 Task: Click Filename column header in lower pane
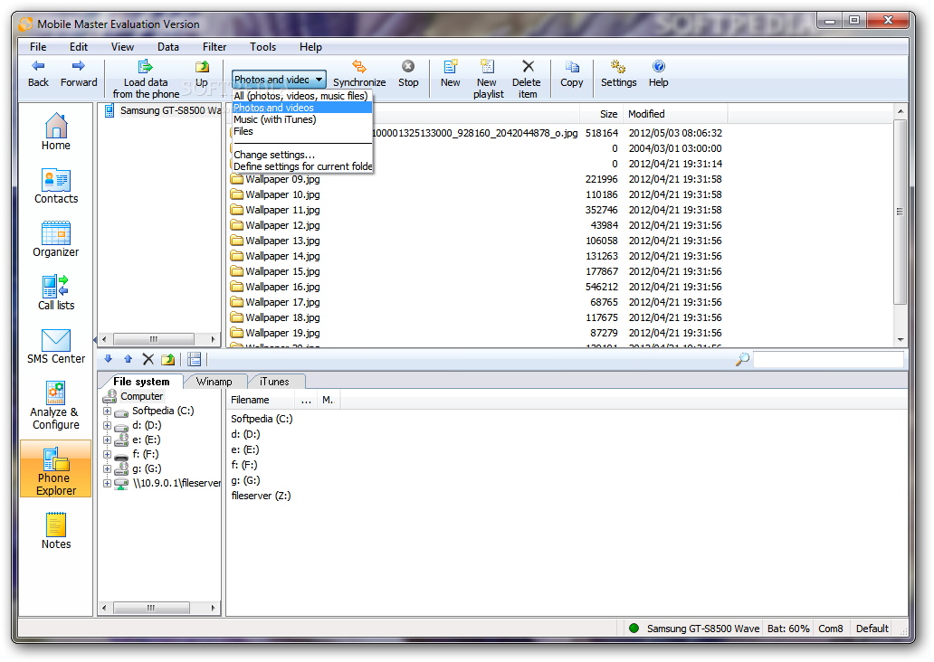[261, 400]
